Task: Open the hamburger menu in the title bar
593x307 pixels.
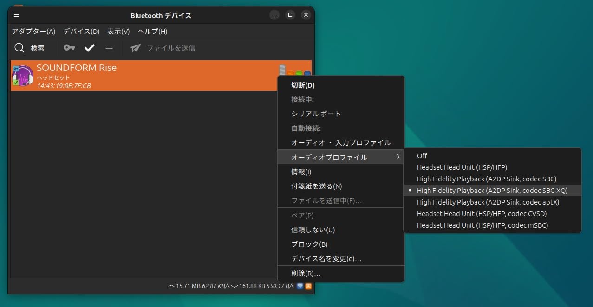Action: (16, 14)
